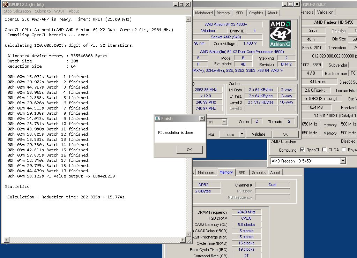This screenshot has width=357, height=258.
Task: Click the Cores count field showing 2
Action: (256, 121)
